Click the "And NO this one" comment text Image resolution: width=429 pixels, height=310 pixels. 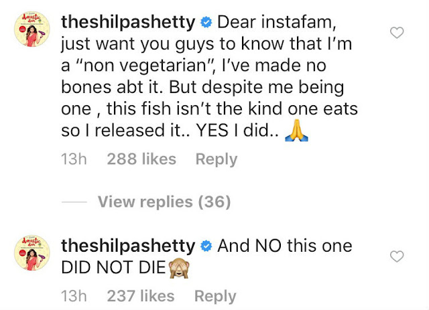pyautogui.click(x=285, y=246)
